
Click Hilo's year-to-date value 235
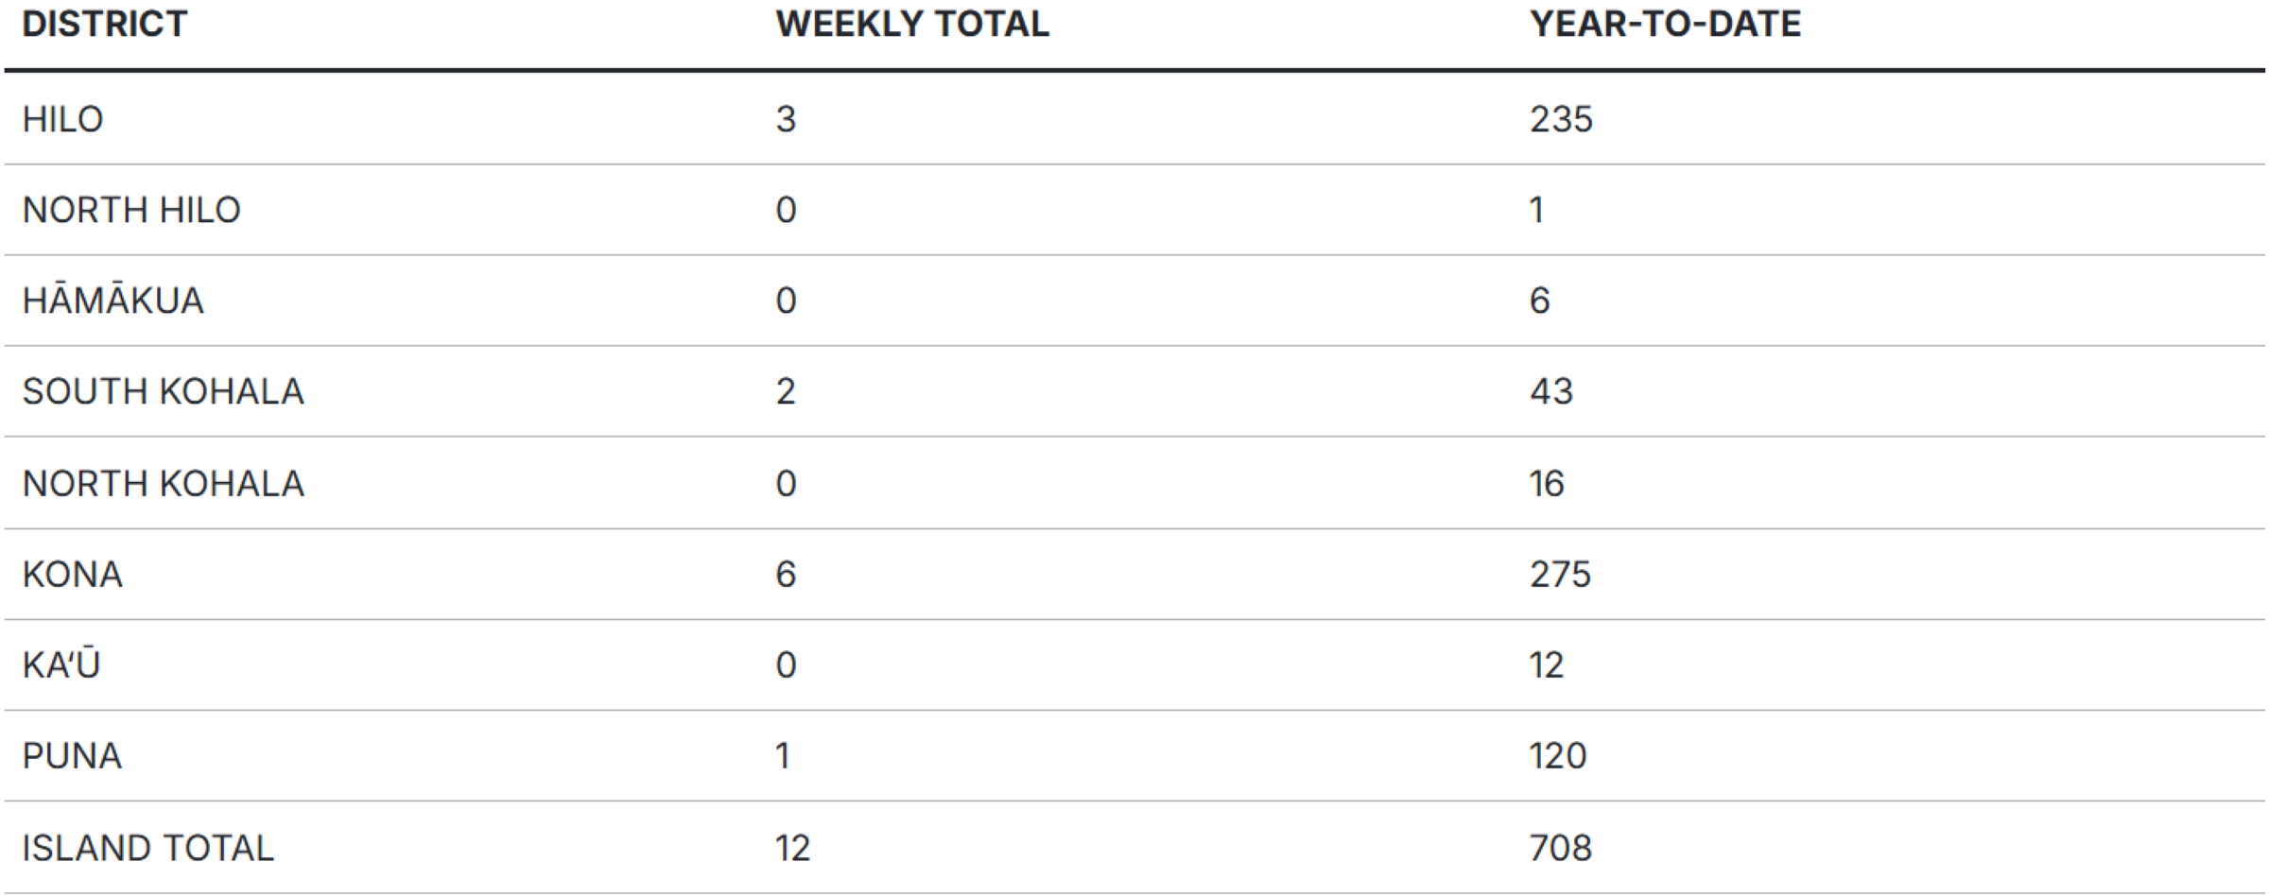1561,119
